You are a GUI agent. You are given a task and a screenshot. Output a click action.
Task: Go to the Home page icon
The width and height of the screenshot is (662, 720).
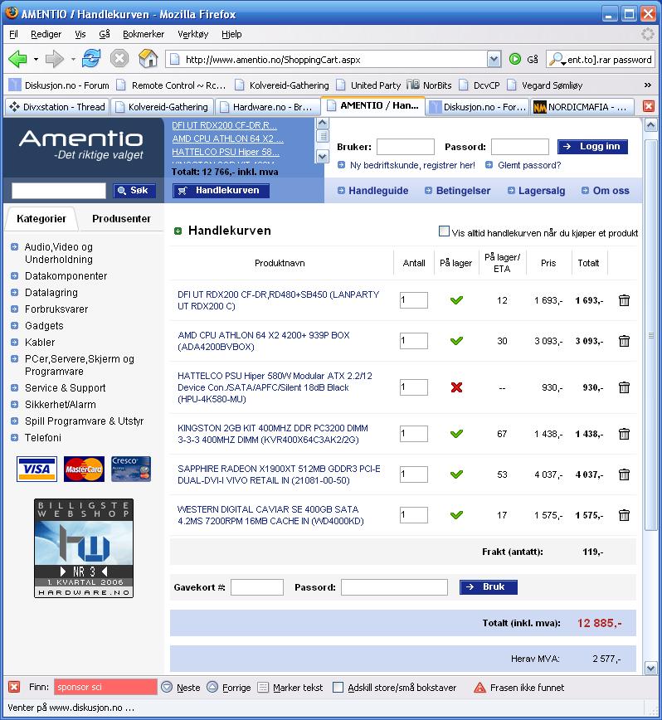(x=148, y=59)
